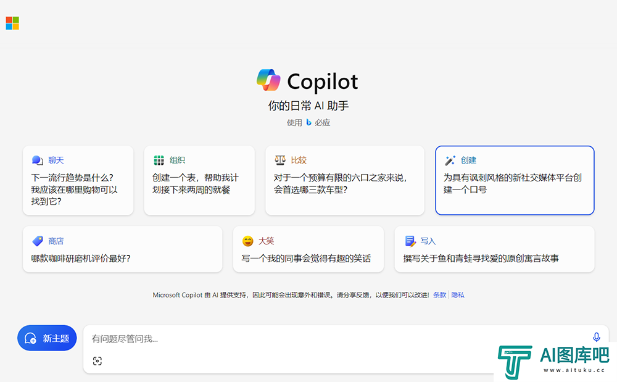
Task: Click the 你的日常 AI 助手 tagline text
Action: tap(308, 106)
